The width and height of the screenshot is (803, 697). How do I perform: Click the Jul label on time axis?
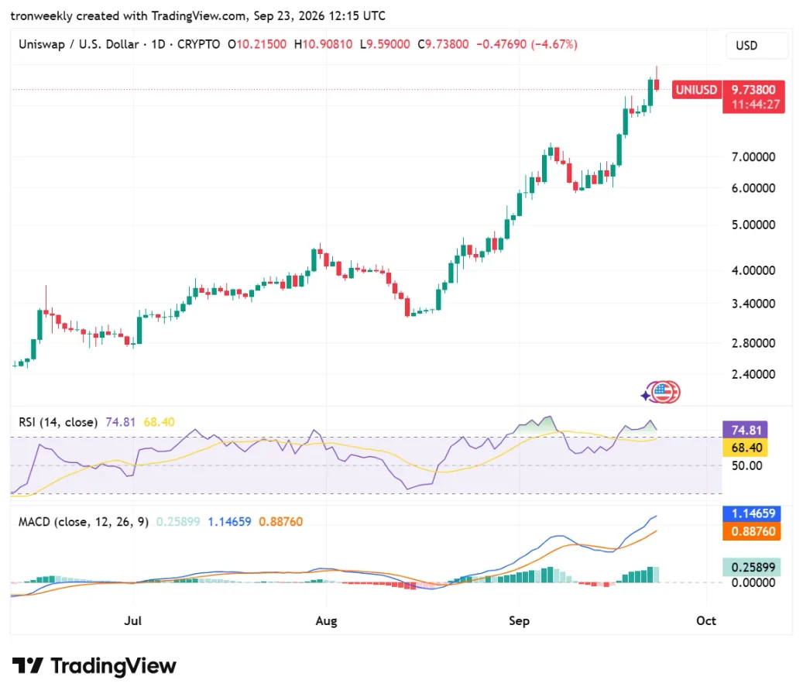pyautogui.click(x=132, y=620)
